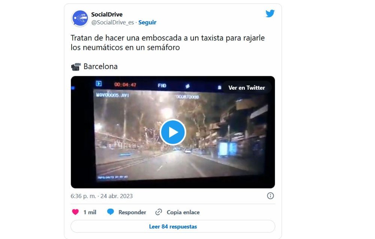The height and width of the screenshot is (239, 375).
Task: Click the video camera emoji before Barcelona
Action: click(x=76, y=67)
